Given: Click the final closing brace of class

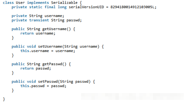Looking at the screenshot, I should 4,99.
